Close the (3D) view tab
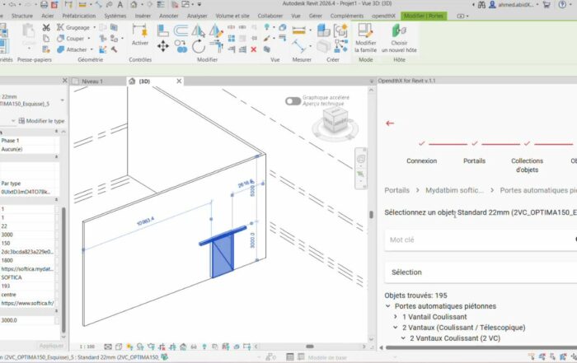Screen dimensions: 577x363 [x=179, y=81]
